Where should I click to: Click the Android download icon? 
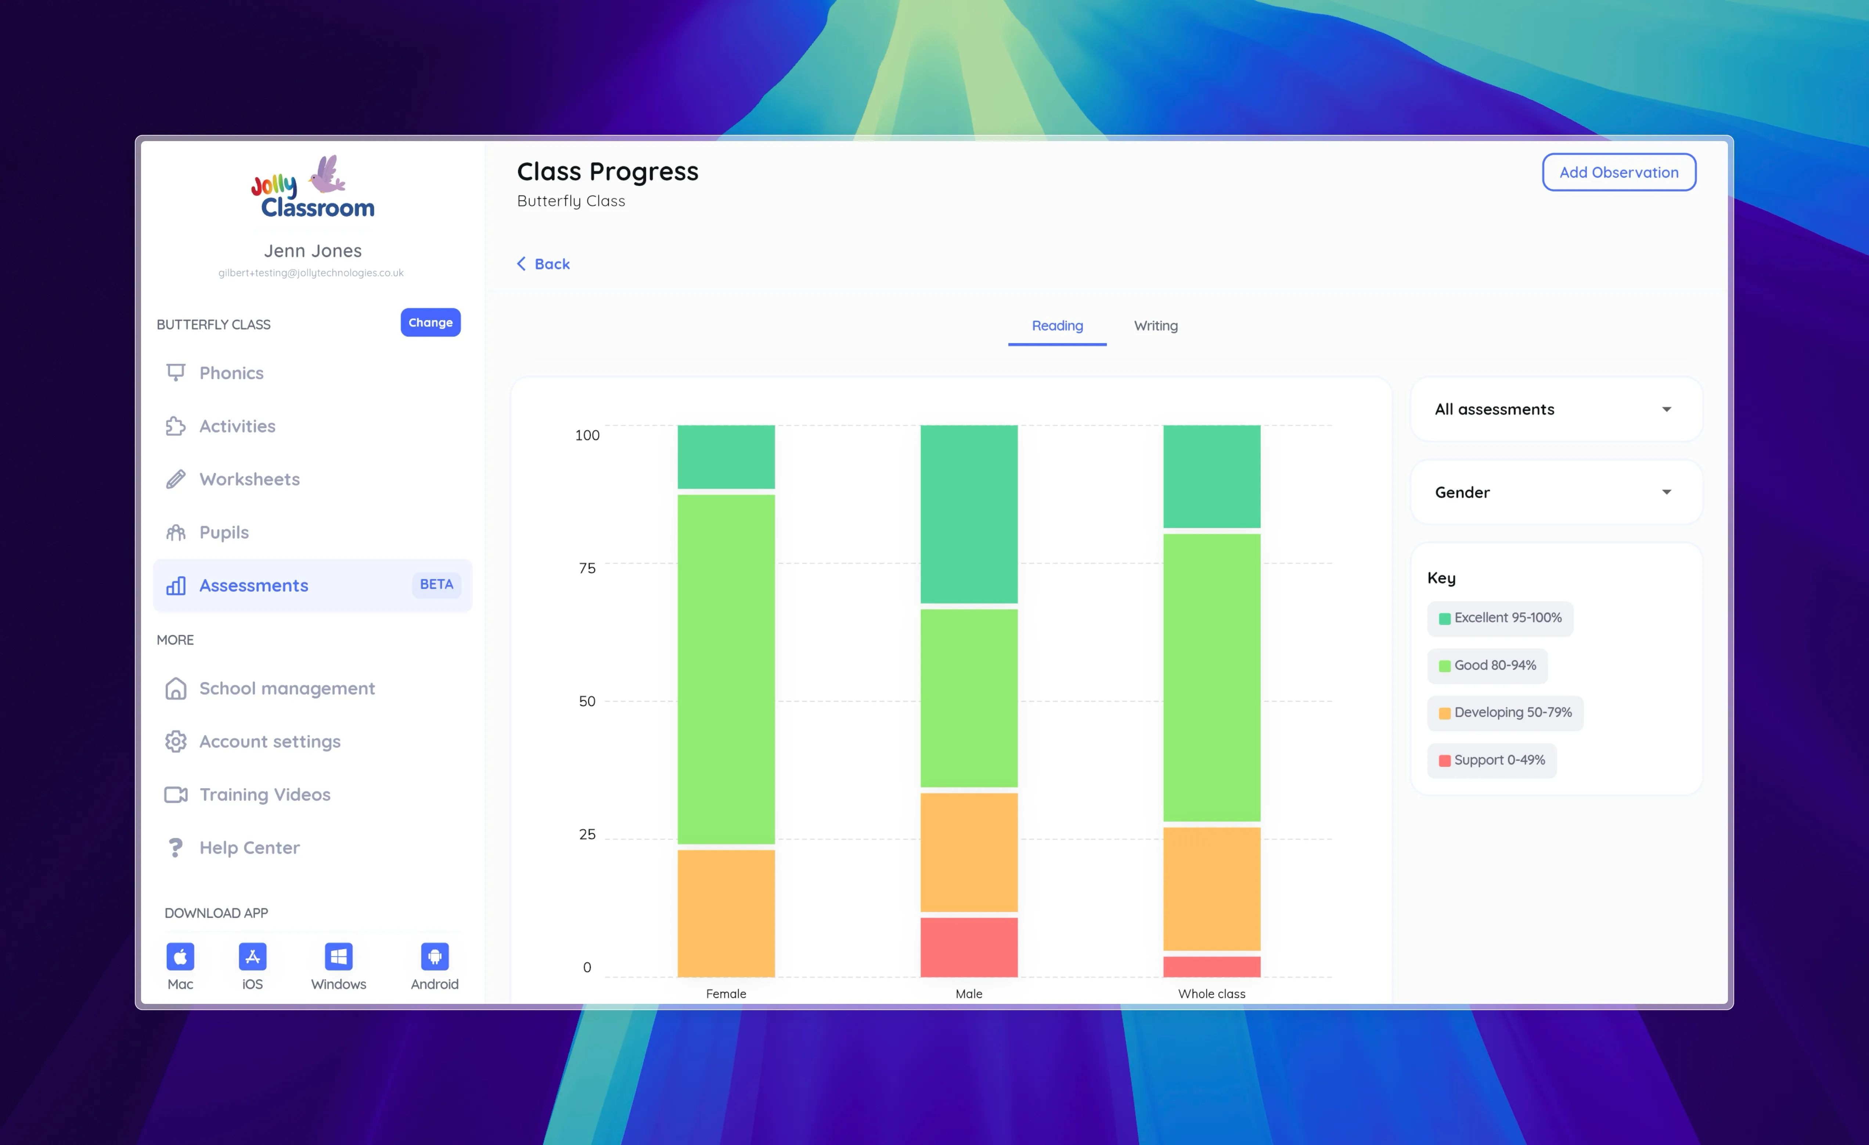[435, 956]
